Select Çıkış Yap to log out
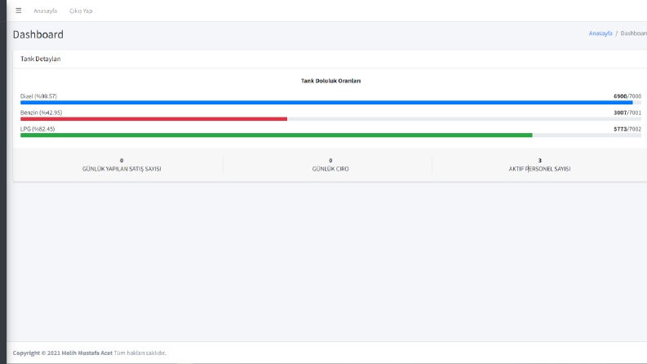The image size is (647, 364). [81, 11]
